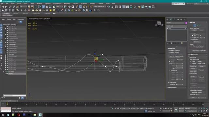Click the Redo arrow in main toolbar
This screenshot has width=209, height=117.
point(6,7)
